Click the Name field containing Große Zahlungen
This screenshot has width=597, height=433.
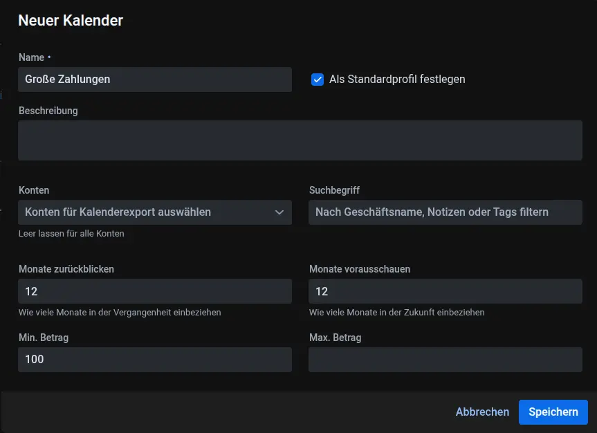tap(154, 80)
